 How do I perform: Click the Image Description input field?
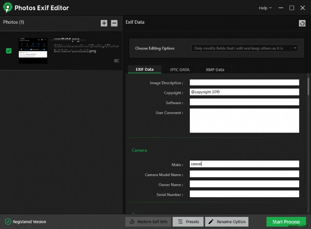(x=244, y=82)
